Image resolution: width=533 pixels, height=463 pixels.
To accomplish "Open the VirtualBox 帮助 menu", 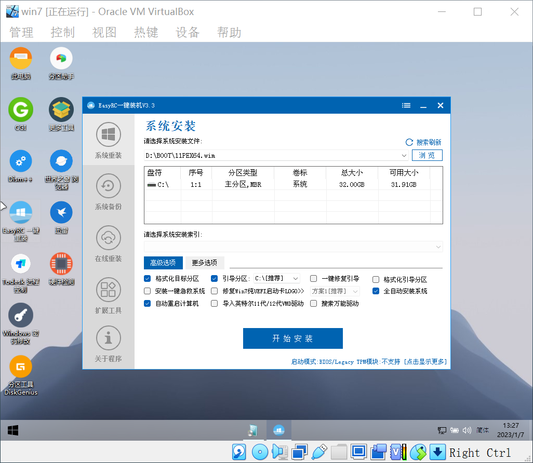I will 230,33.
